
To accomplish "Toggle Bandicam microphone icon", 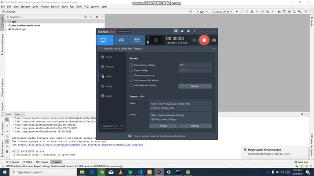I will click(148, 43).
